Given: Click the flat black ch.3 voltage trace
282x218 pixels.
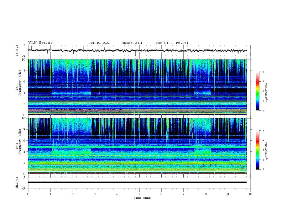Looking at the screenshot, I should point(137,182).
